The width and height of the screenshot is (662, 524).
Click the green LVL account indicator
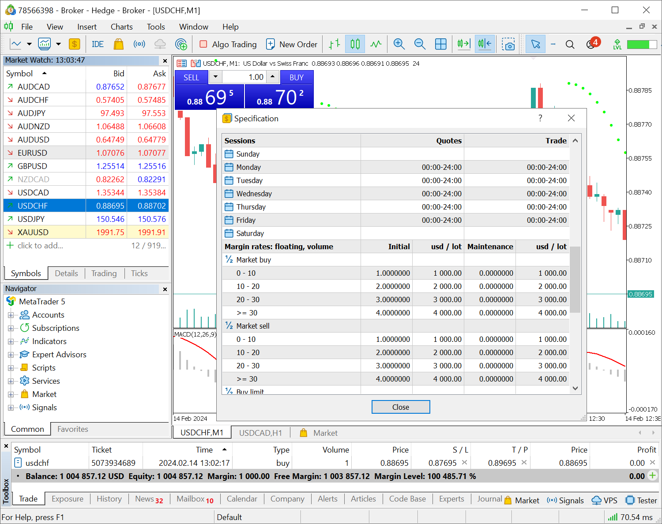(617, 44)
